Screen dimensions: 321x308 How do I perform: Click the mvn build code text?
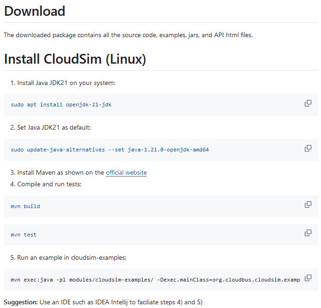[x=25, y=206]
